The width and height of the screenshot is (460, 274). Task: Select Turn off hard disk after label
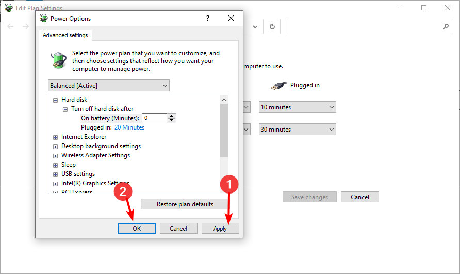[102, 109]
